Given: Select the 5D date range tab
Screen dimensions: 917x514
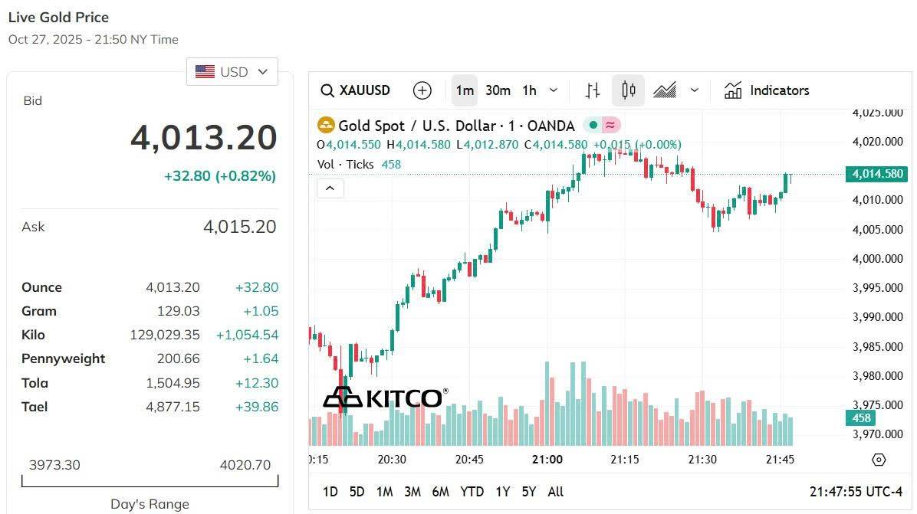Looking at the screenshot, I should pyautogui.click(x=357, y=492).
